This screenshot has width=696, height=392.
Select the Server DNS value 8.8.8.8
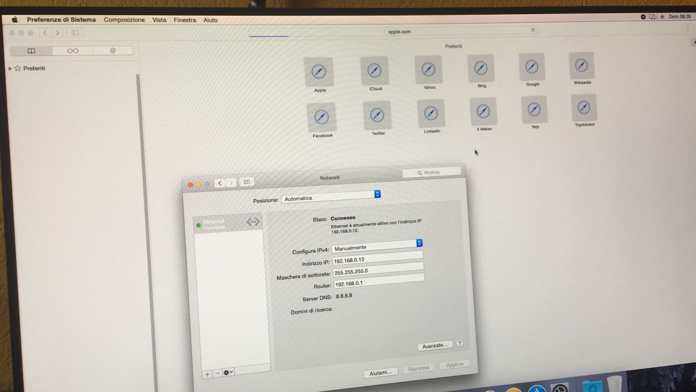[344, 296]
